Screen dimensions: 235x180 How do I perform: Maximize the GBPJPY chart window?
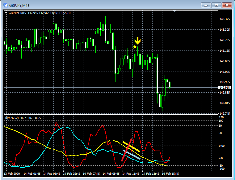click(216, 5)
